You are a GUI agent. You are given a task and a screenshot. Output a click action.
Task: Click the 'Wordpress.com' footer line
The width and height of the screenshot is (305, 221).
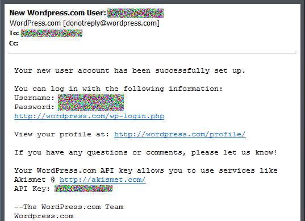coord(44,216)
